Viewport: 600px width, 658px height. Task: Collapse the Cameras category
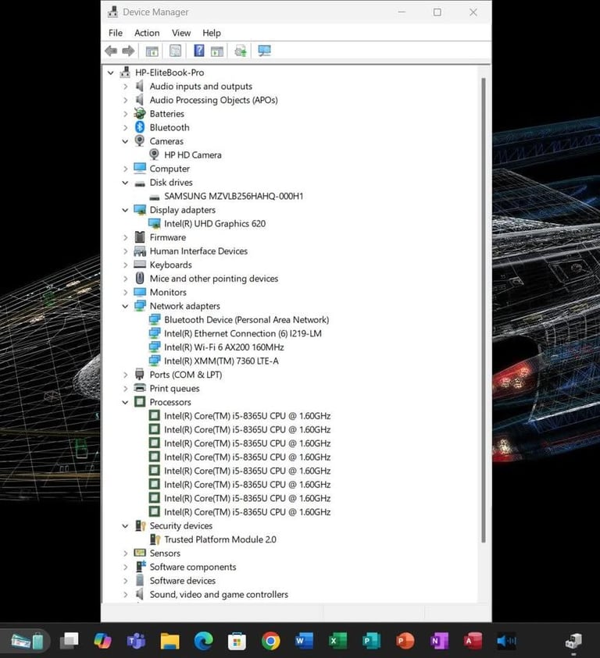(125, 141)
